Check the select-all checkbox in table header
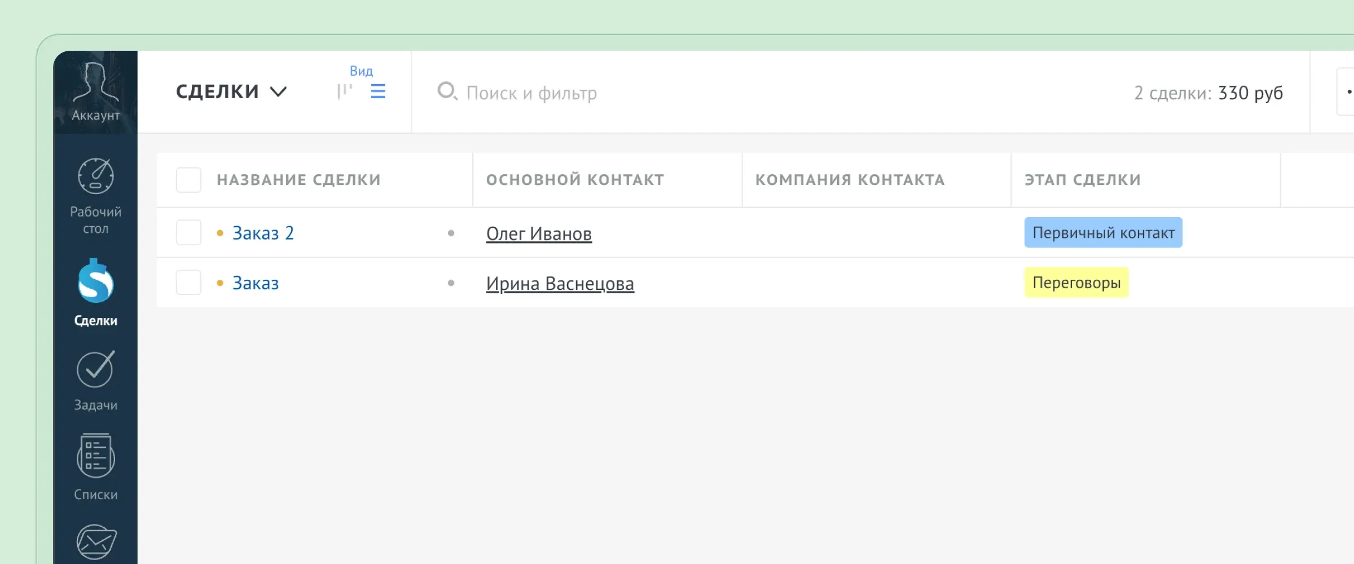 (188, 179)
